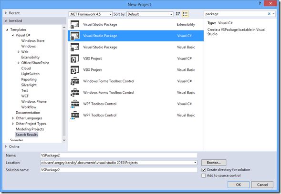Expand the Other Languages node

(x=13, y=118)
